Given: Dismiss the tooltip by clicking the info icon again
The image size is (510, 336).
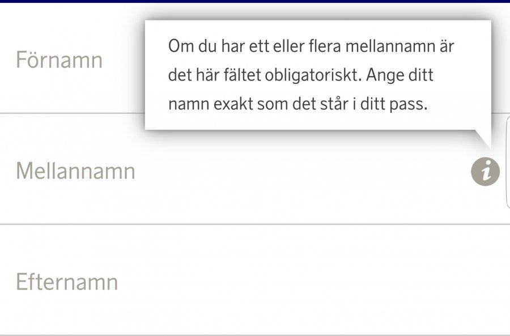Looking at the screenshot, I should (x=486, y=171).
